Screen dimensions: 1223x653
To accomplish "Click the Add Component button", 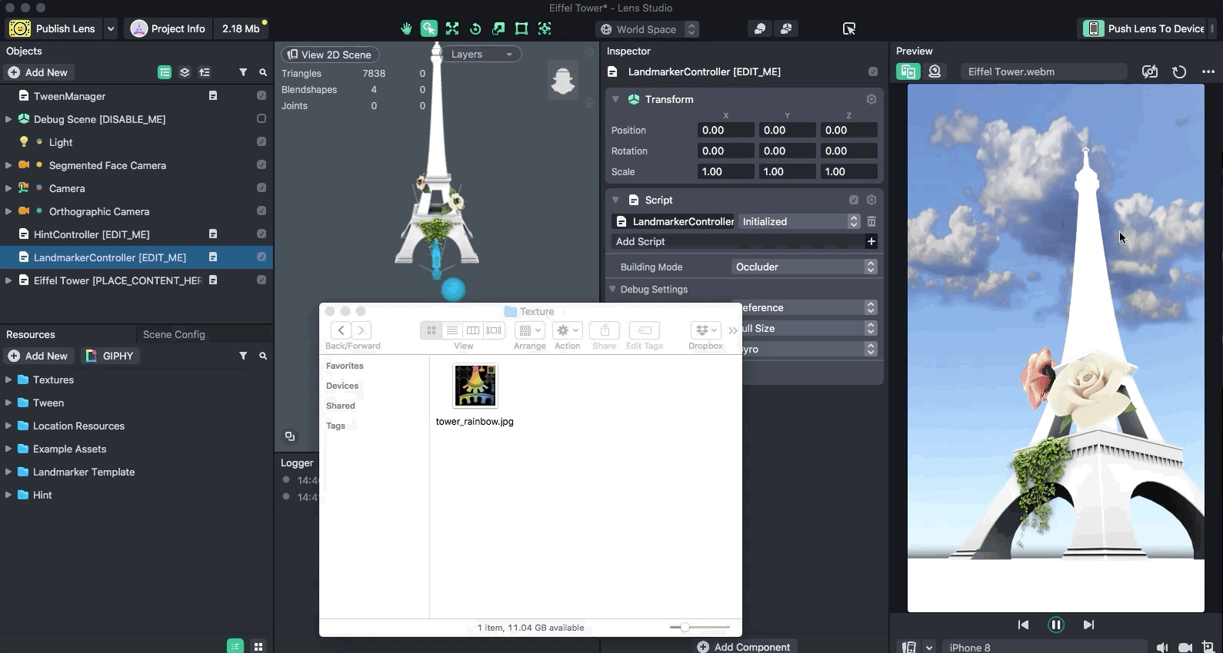I will pos(743,647).
